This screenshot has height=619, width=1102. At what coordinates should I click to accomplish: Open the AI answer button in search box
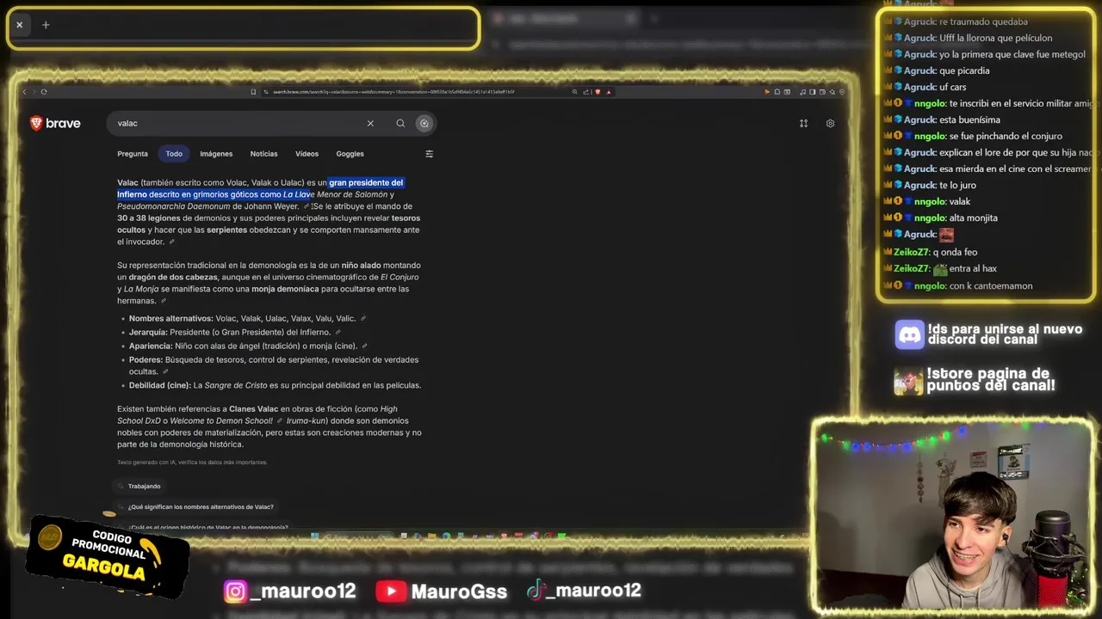click(424, 123)
